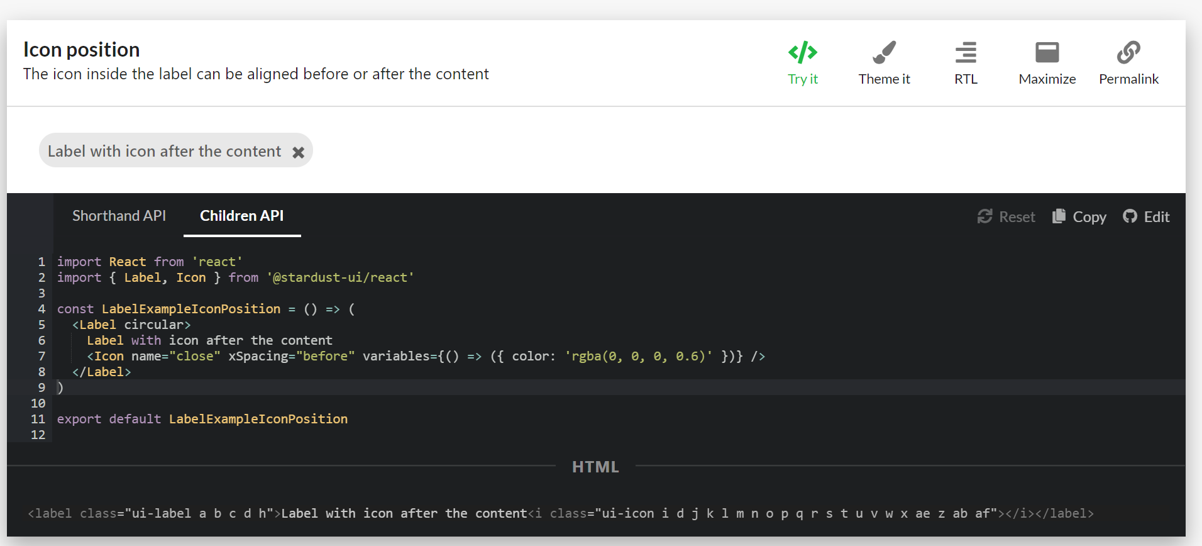
Task: Click the Permalink text label
Action: click(1128, 79)
